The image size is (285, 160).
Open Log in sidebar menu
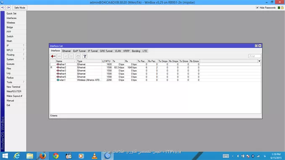point(8,73)
